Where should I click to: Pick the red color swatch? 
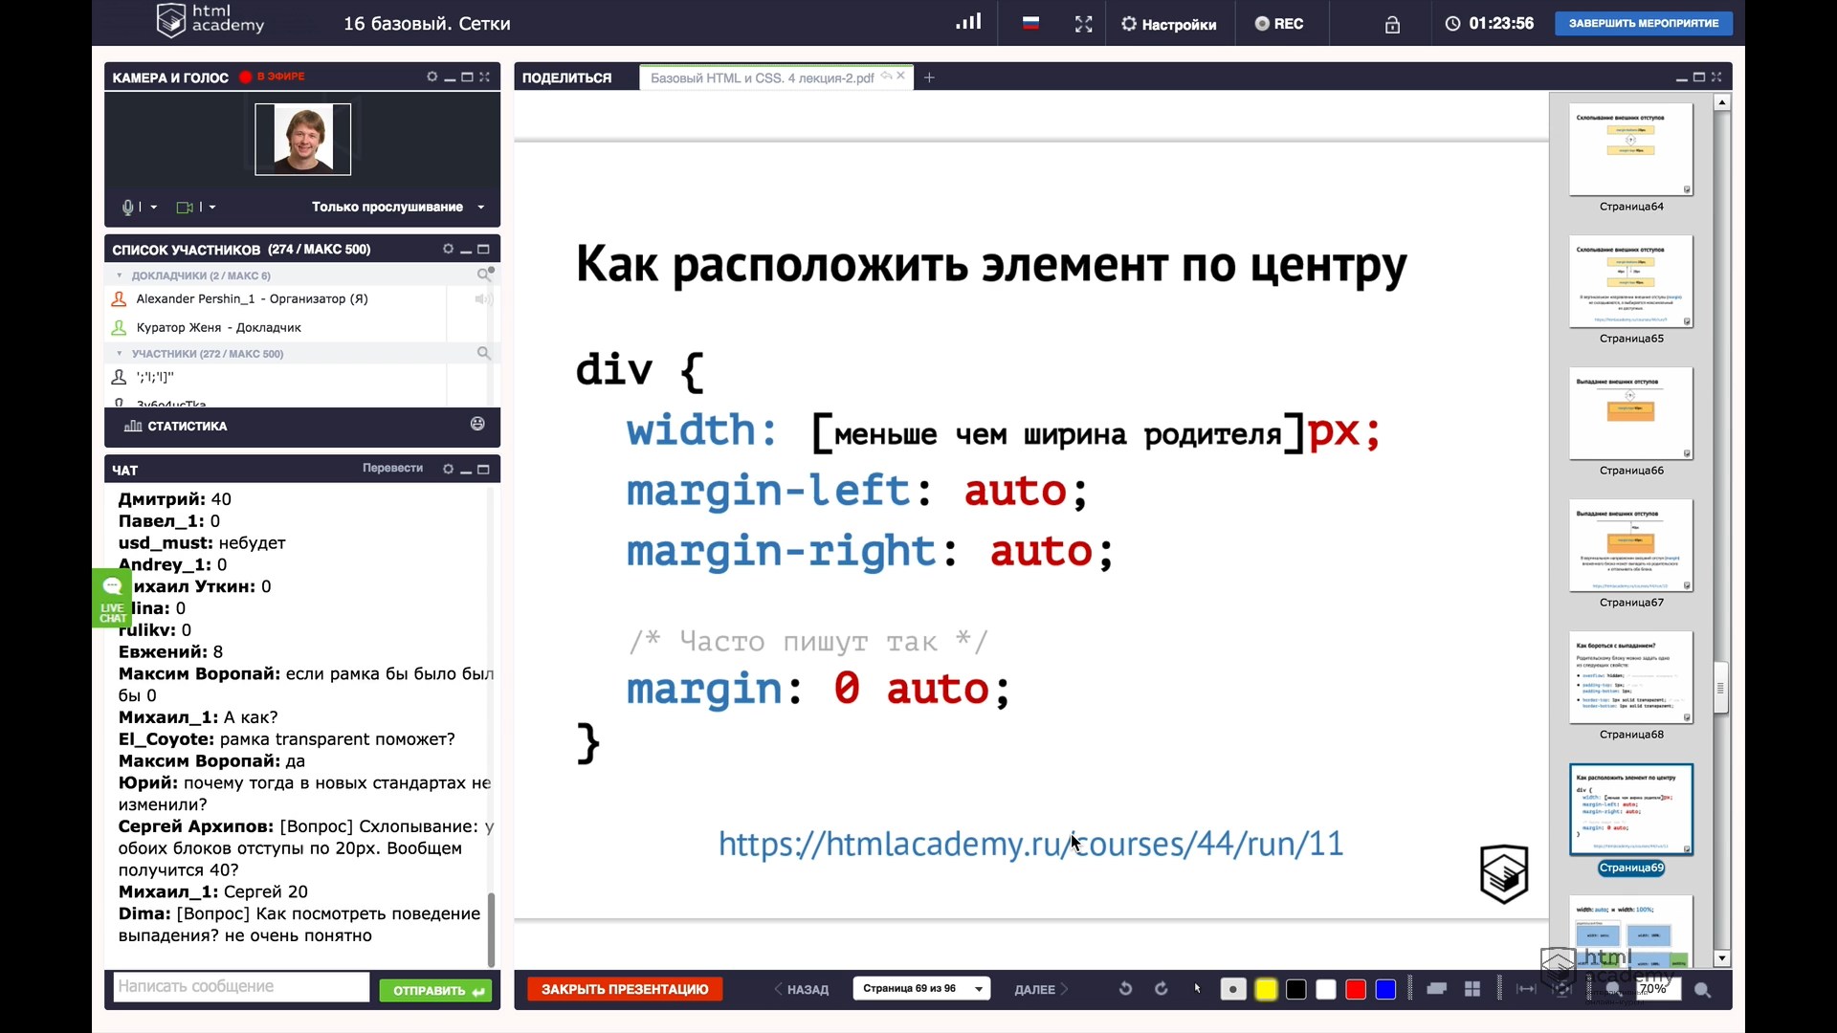(x=1355, y=989)
